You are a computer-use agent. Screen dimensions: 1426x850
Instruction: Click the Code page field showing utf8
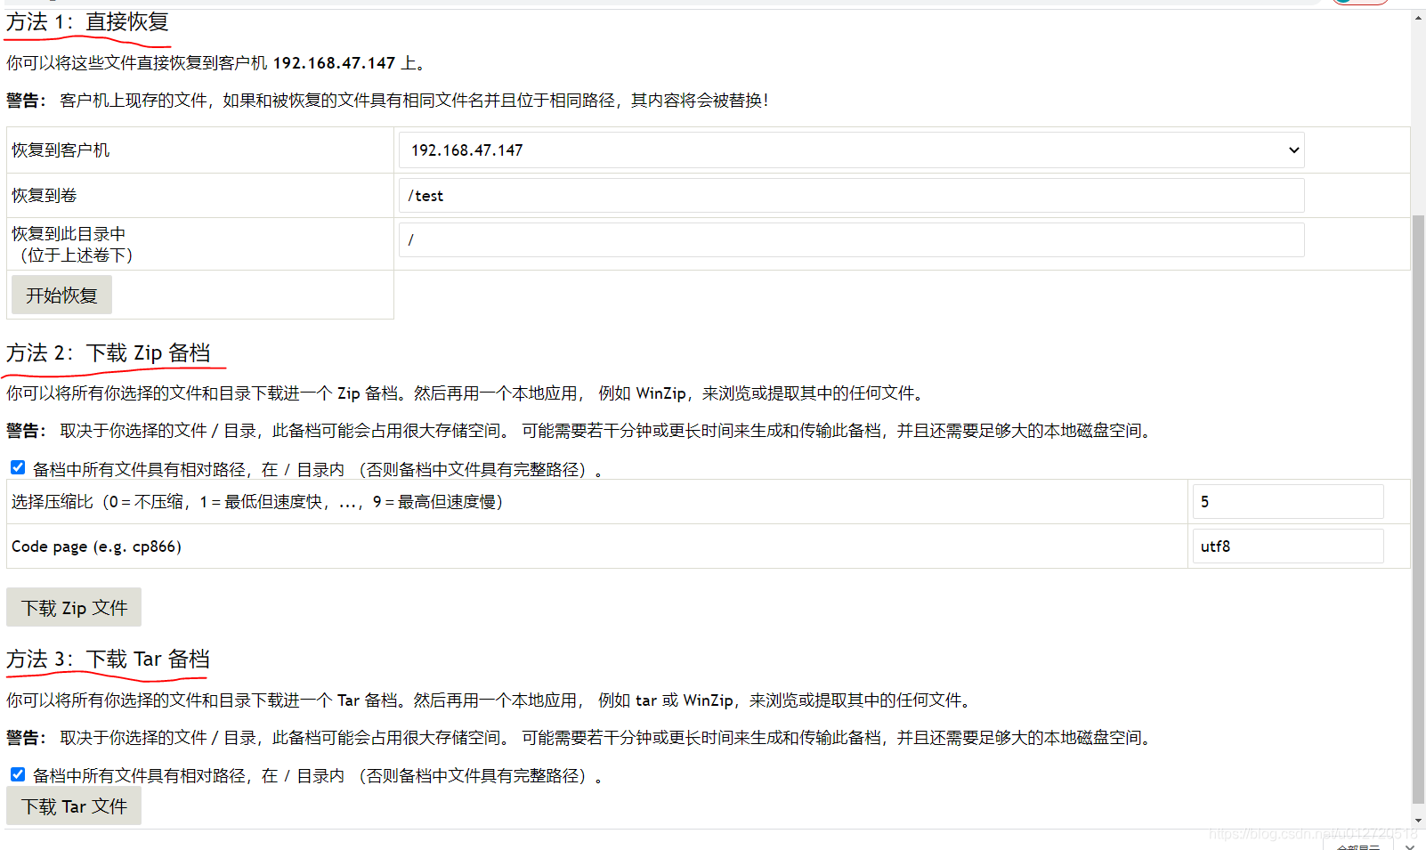click(1288, 546)
